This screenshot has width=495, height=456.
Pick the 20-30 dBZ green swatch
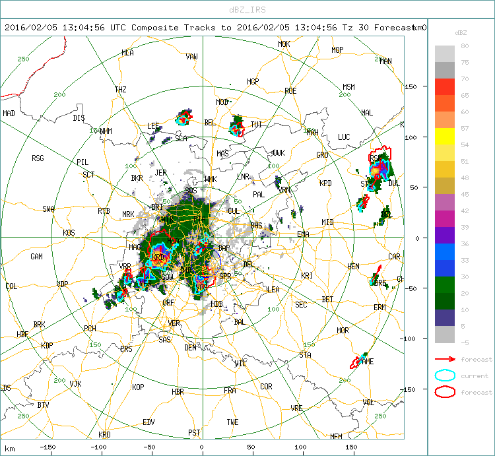(445, 284)
